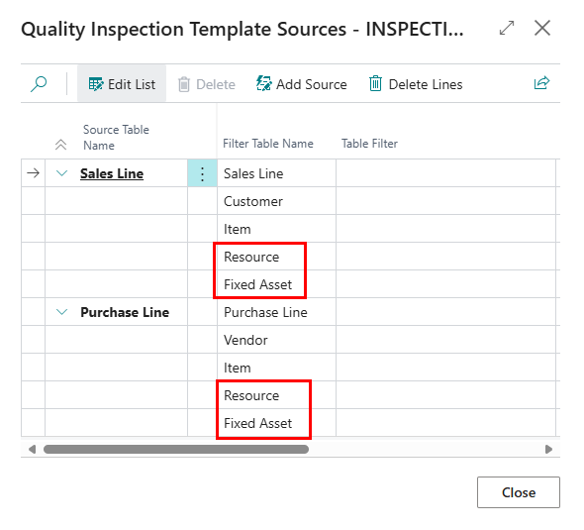Collapse the Sales Line group chevron
This screenshot has height=530, width=584.
tap(61, 173)
